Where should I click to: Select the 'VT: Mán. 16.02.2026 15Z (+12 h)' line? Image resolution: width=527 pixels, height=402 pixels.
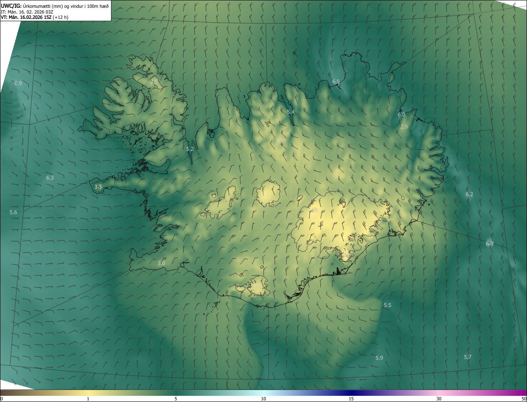coord(35,17)
